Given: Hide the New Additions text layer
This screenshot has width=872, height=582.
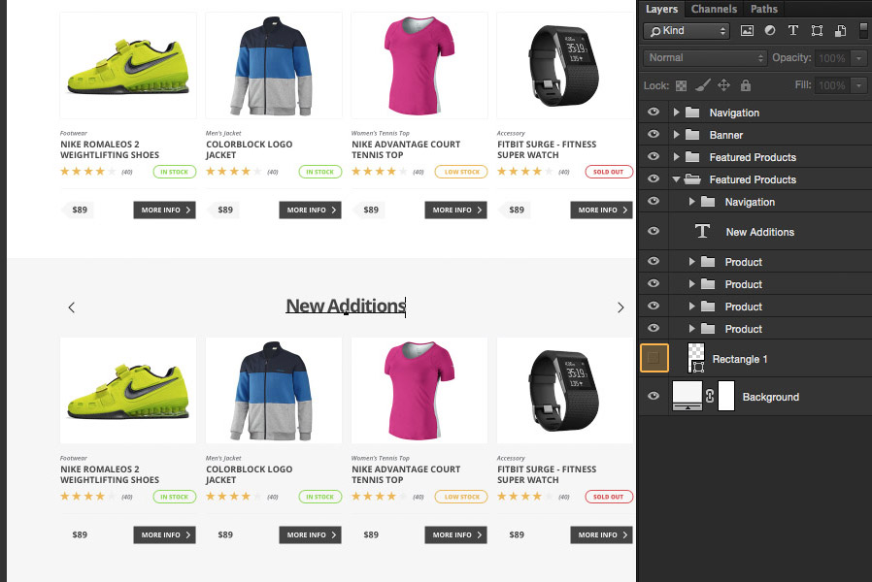Looking at the screenshot, I should 654,231.
